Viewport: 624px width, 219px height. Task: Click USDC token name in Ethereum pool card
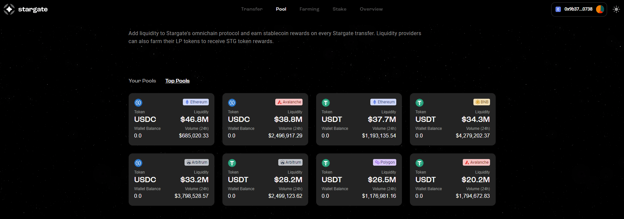(x=145, y=119)
